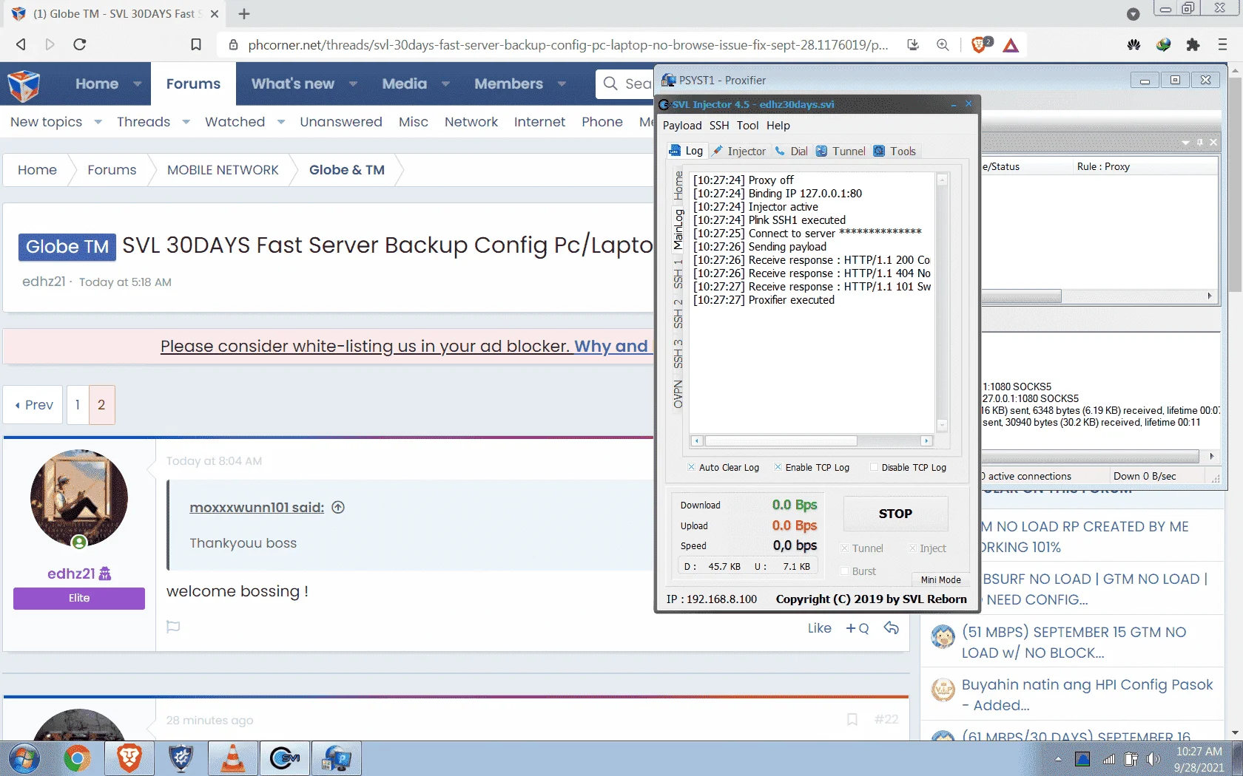1243x776 pixels.
Task: Switch to the Dial tab
Action: tap(791, 151)
